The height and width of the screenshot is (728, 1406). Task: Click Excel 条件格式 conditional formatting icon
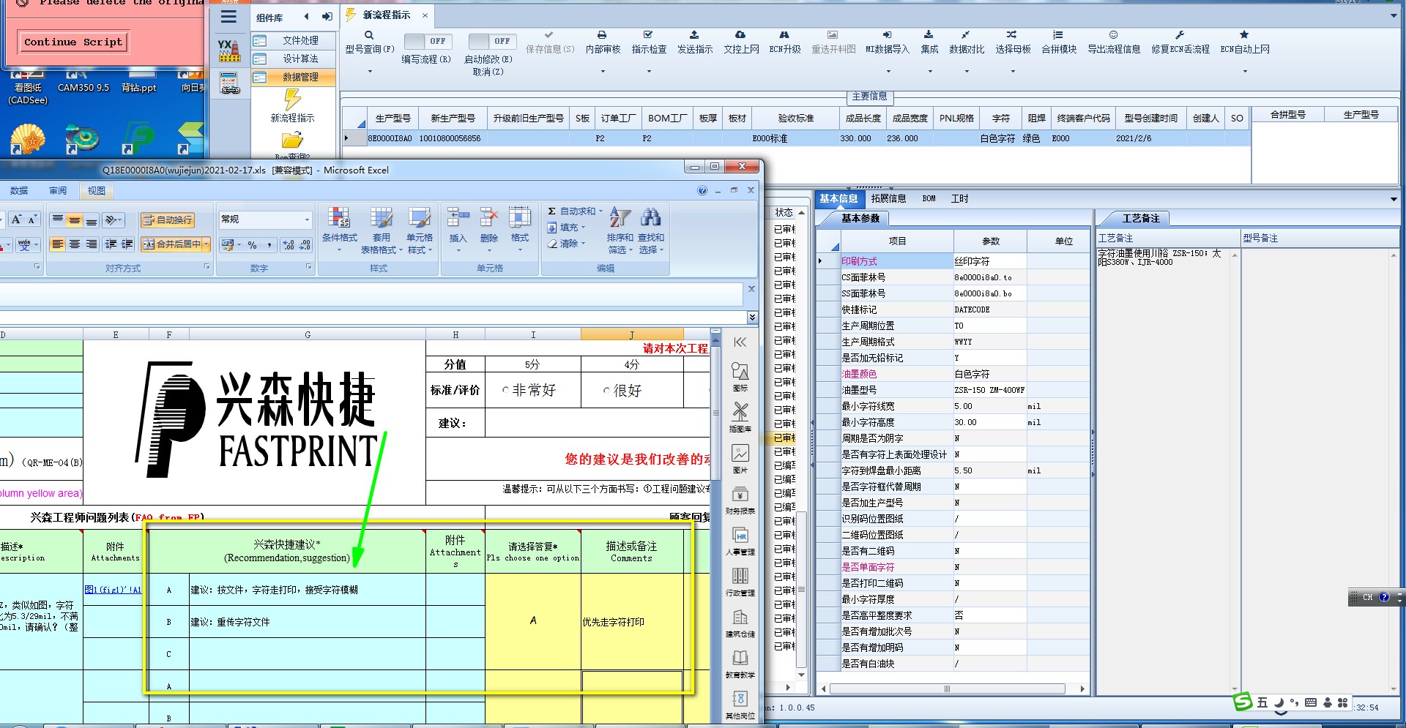(x=338, y=218)
